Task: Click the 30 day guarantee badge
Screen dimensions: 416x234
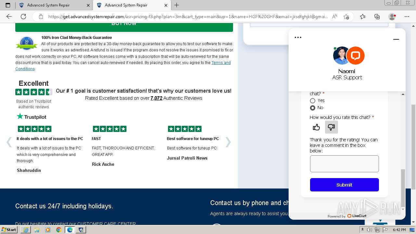Action: point(27,43)
